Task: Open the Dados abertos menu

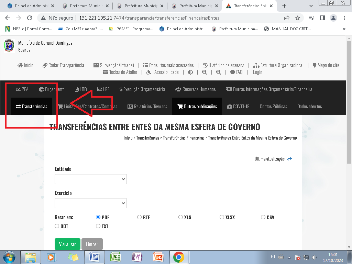Action: [310, 107]
